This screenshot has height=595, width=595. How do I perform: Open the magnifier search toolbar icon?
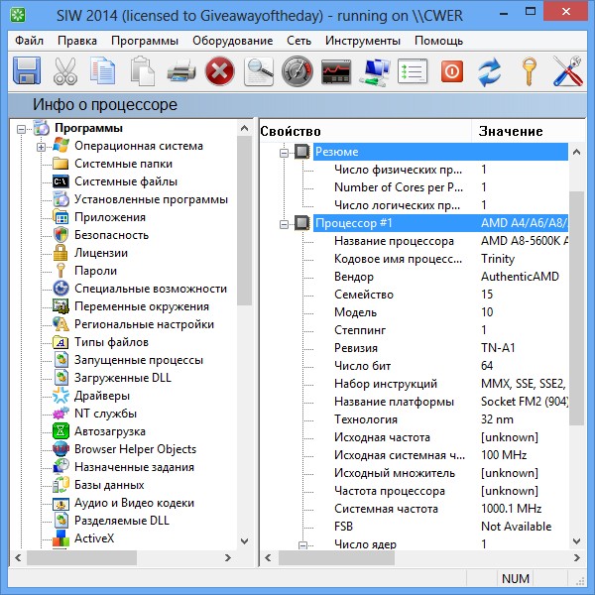point(259,72)
